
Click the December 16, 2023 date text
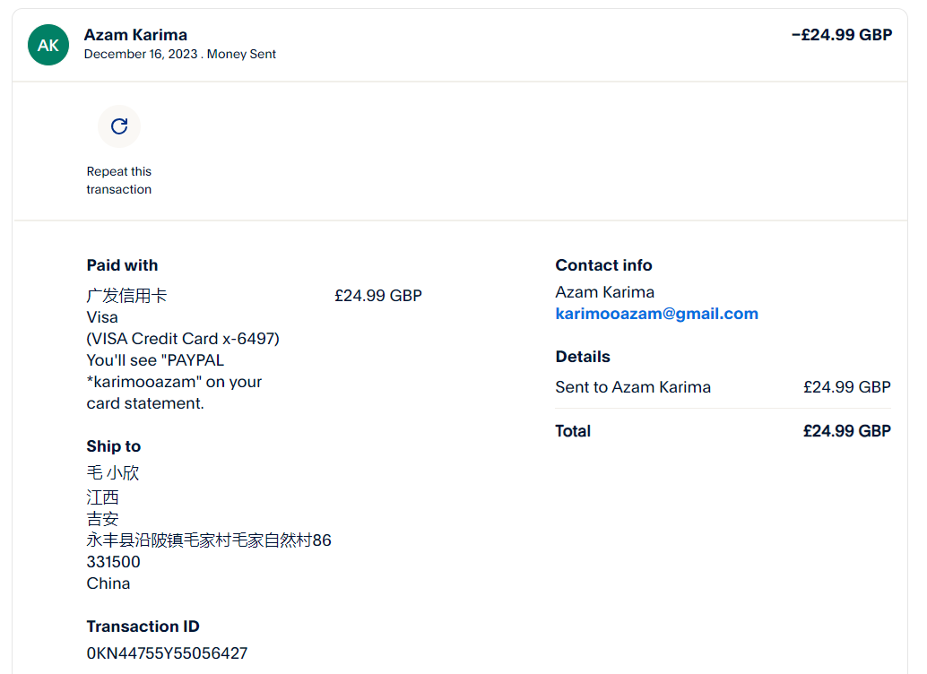click(x=141, y=55)
